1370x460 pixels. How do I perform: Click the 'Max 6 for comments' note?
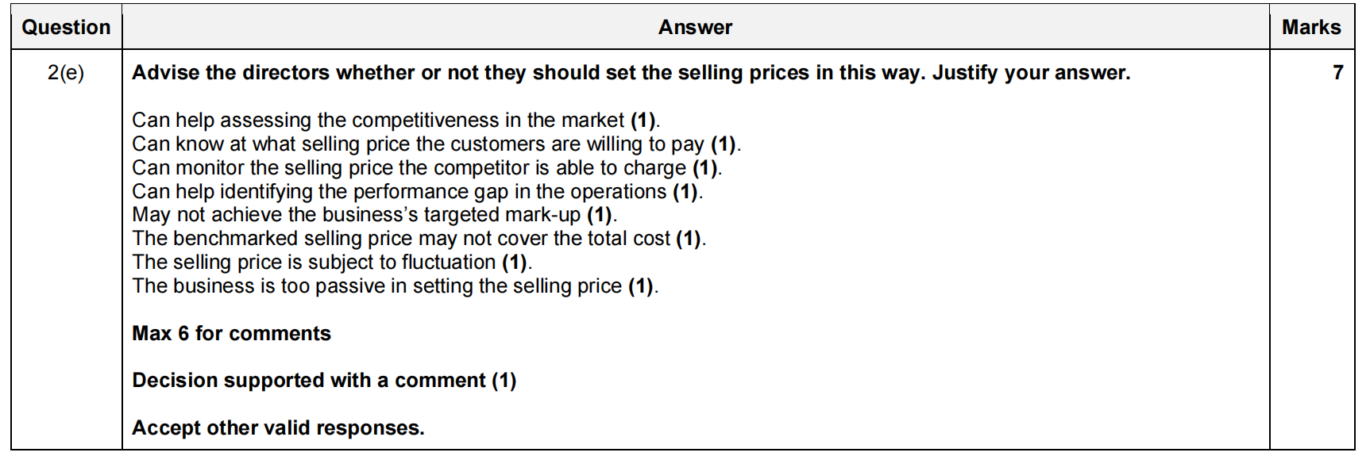(231, 334)
